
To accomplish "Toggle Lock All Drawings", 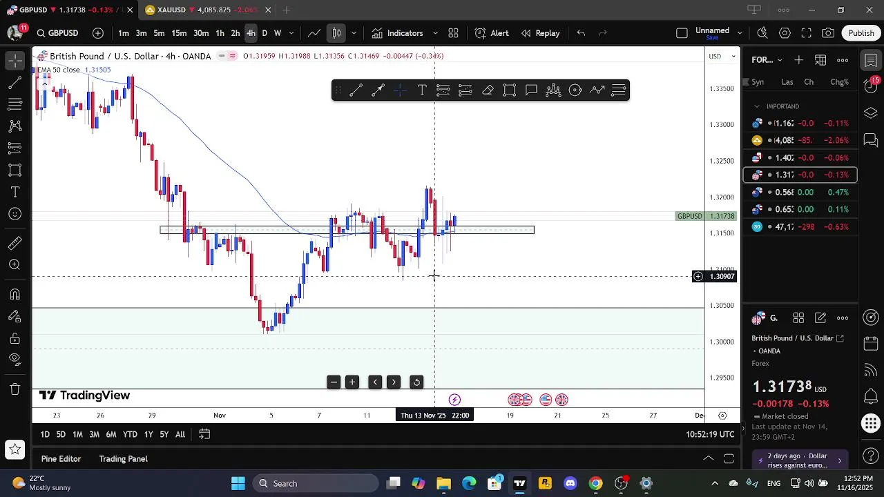I will 15,338.
